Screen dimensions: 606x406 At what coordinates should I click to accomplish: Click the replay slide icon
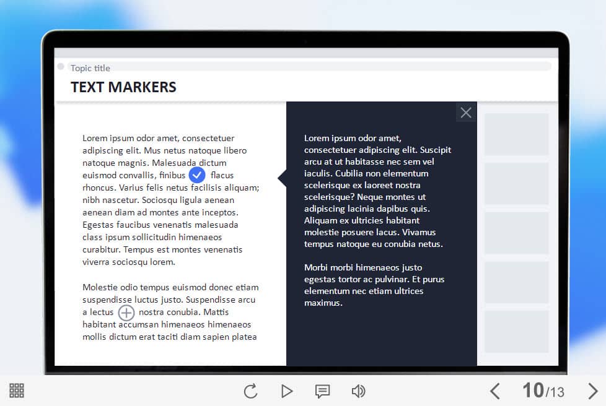click(x=250, y=391)
